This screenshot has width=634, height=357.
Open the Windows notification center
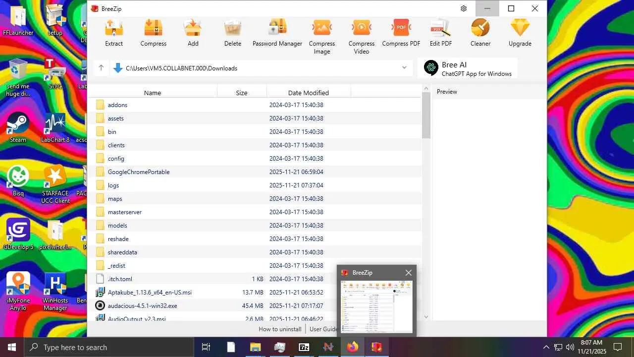(x=618, y=347)
